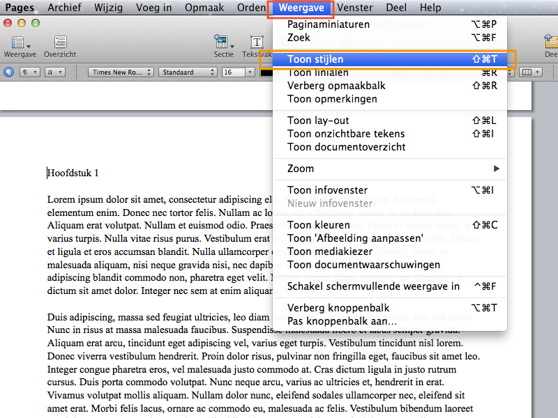The height and width of the screenshot is (418, 558).
Task: Open the Times New Roman font dropdown
Action: coord(121,72)
